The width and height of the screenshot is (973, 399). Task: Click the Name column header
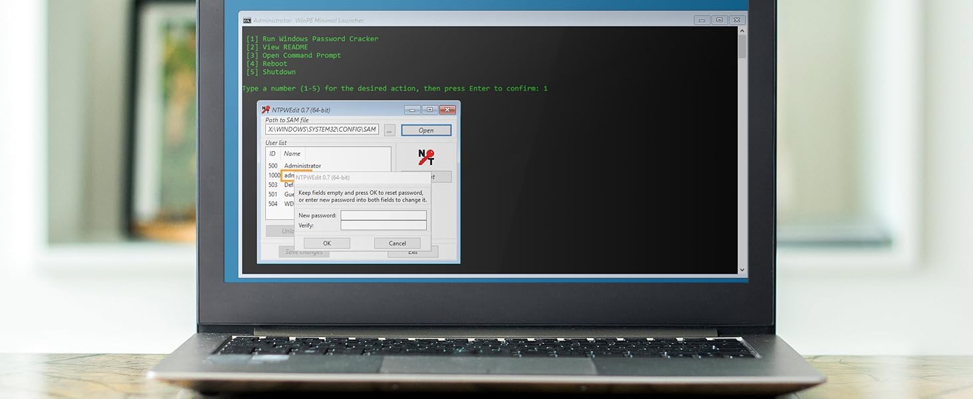pos(292,154)
